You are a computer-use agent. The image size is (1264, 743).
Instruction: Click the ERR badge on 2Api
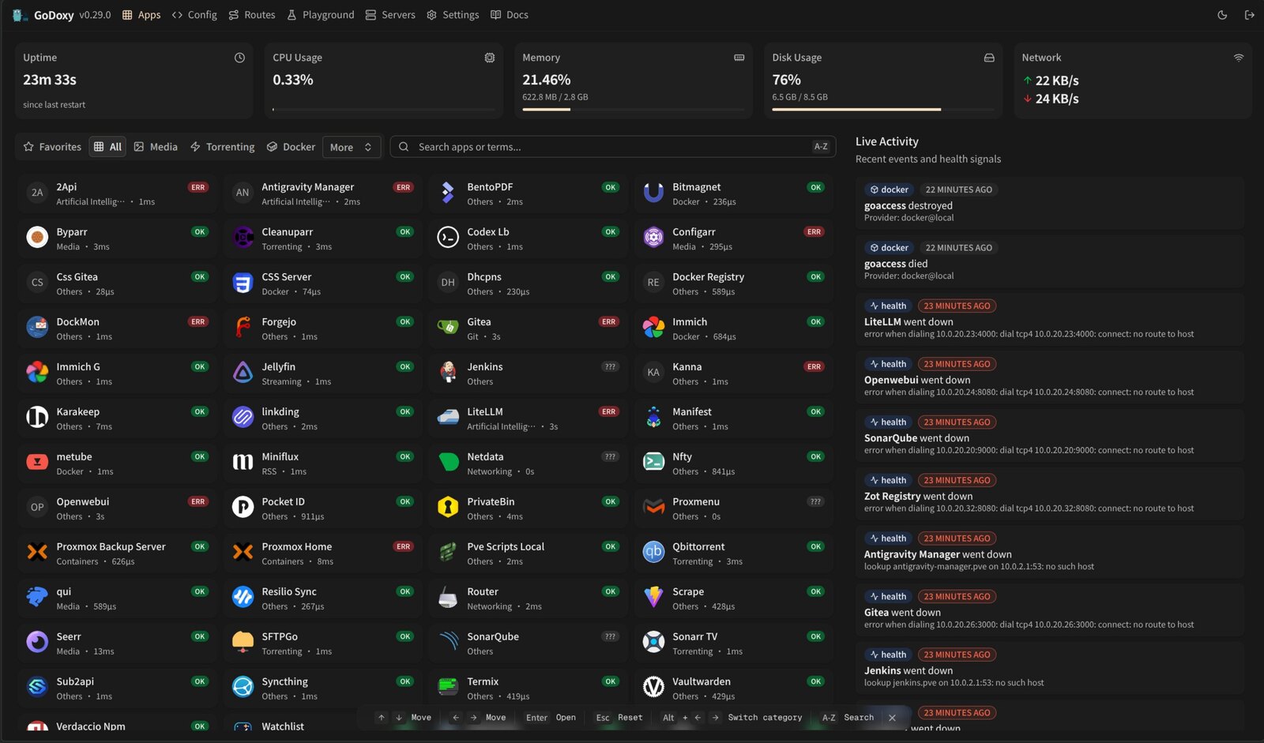[198, 187]
